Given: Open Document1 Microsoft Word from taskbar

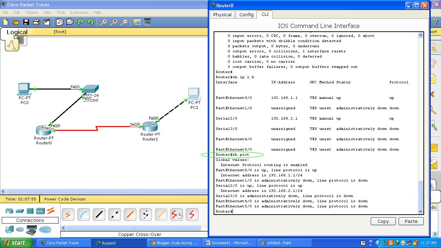Looking at the screenshot, I should click(x=229, y=243).
